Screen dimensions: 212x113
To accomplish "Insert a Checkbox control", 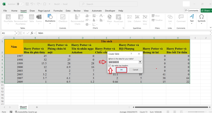I will pos(63,18).
